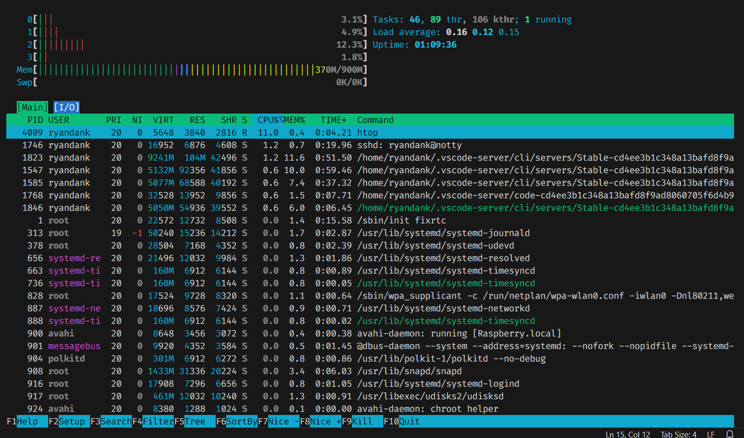Open F4 Filter

pos(153,421)
